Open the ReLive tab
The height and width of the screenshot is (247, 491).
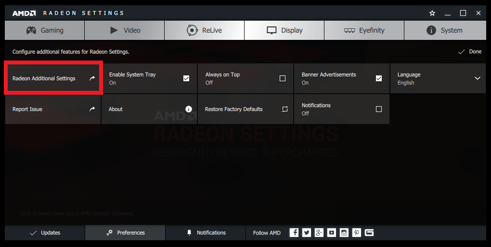click(204, 30)
